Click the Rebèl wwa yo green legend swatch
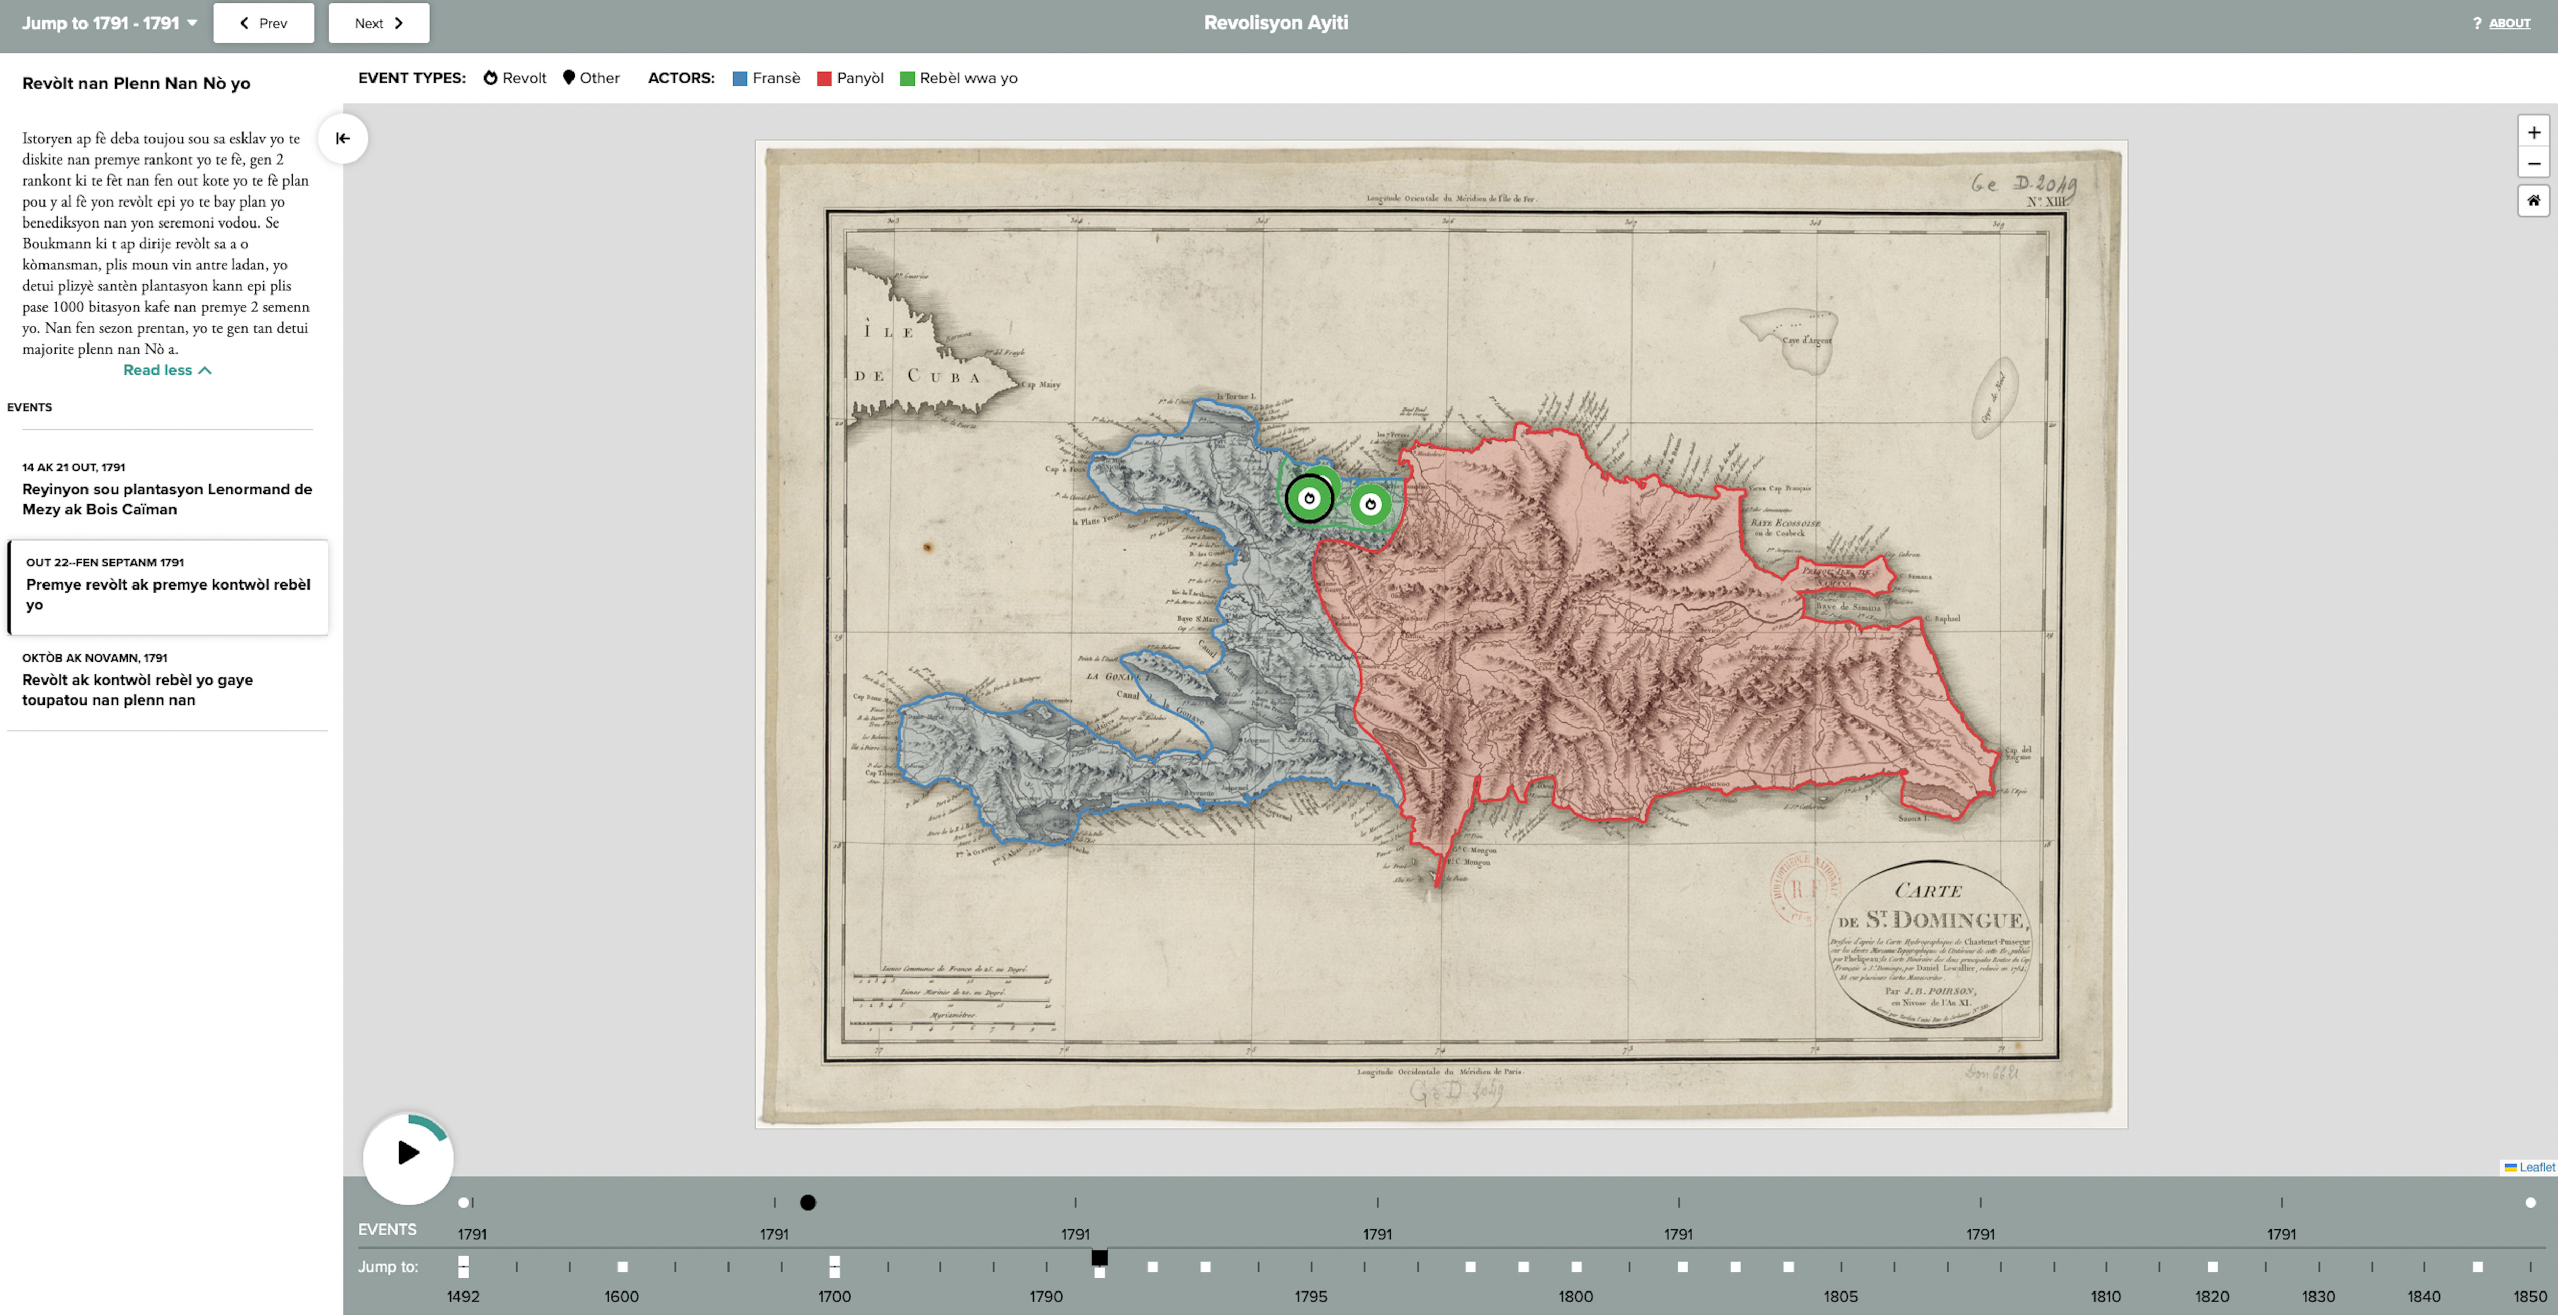 point(907,78)
